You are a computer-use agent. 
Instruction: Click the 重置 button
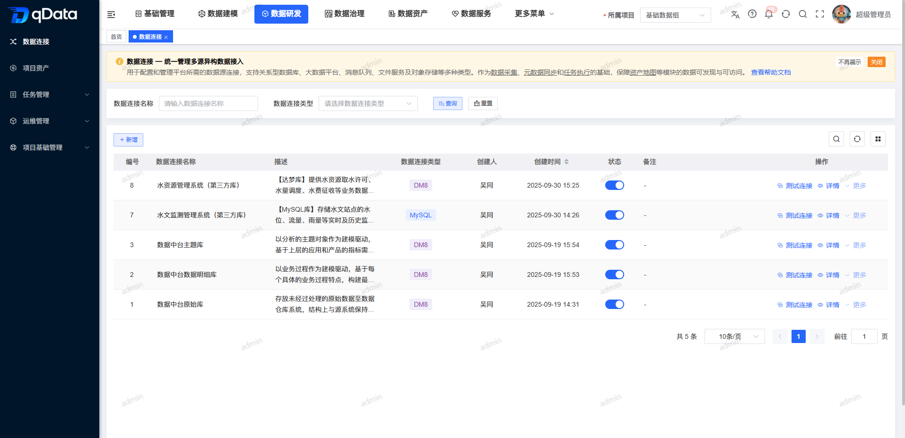(483, 103)
